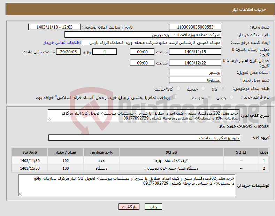
Task: Click the اطلاعات کالاهای مورد نیاز heading
Action: tap(244, 126)
